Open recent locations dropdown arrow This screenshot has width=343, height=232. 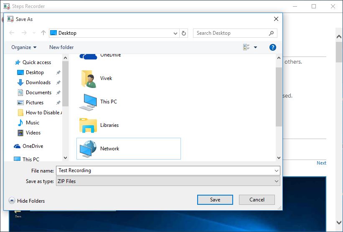(x=34, y=33)
